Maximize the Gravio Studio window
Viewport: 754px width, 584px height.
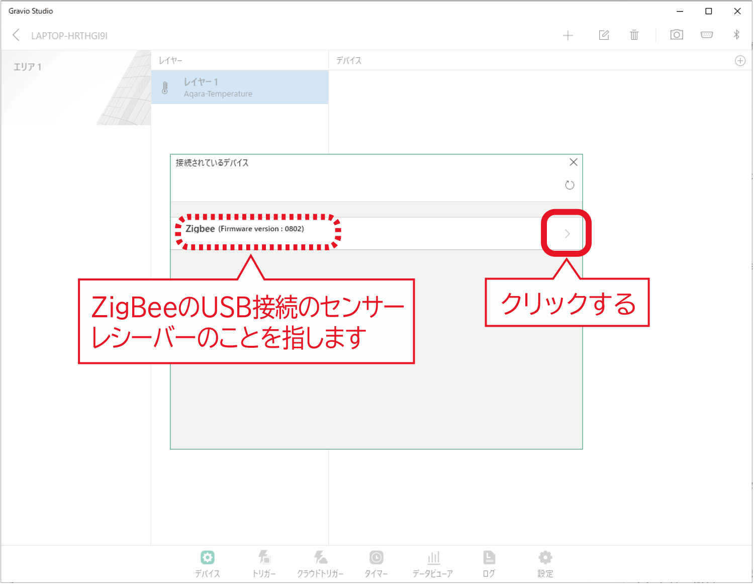709,11
